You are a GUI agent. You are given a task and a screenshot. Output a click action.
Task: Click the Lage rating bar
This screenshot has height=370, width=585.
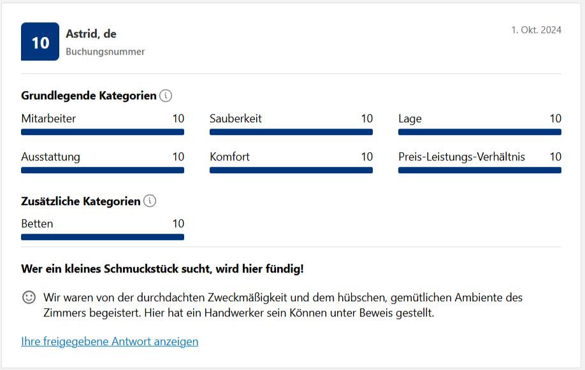point(480,132)
